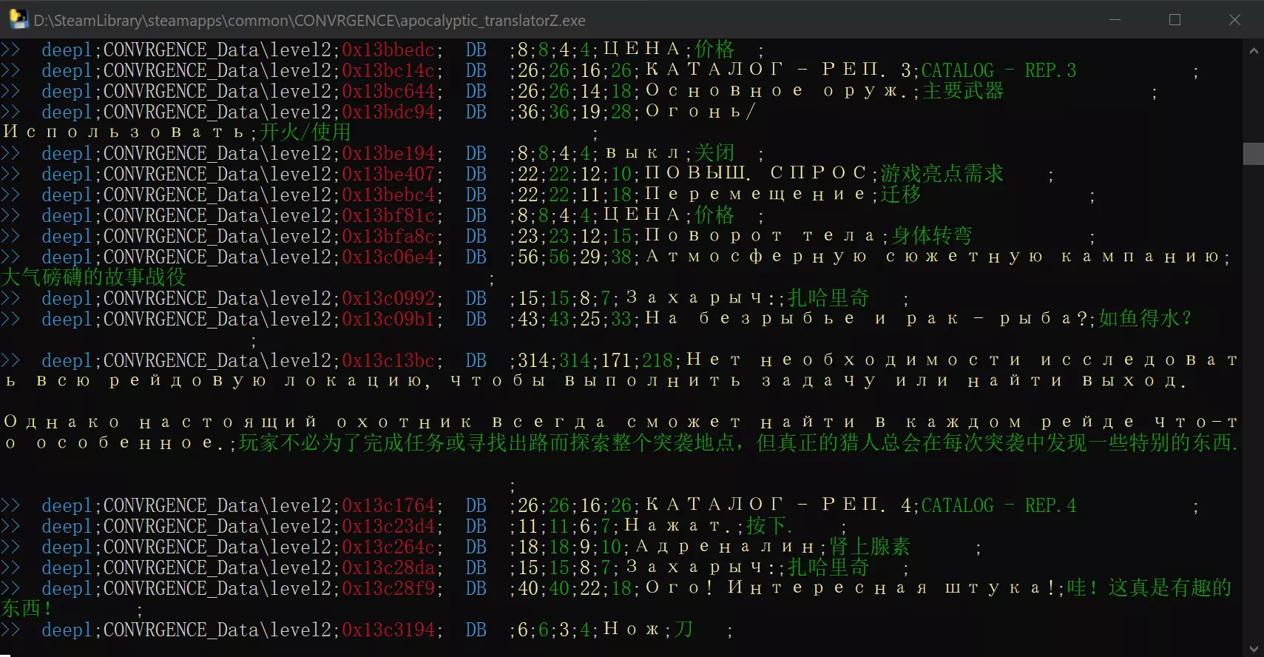The height and width of the screenshot is (657, 1264).
Task: Select the address 0x13c06e4
Action: click(x=388, y=257)
